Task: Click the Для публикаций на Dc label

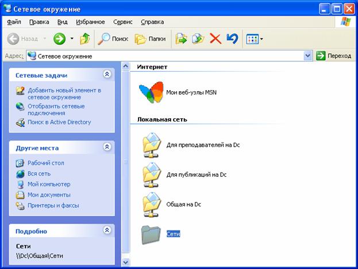Action: click(197, 174)
